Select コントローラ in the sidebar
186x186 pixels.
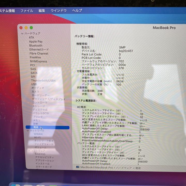40,103
